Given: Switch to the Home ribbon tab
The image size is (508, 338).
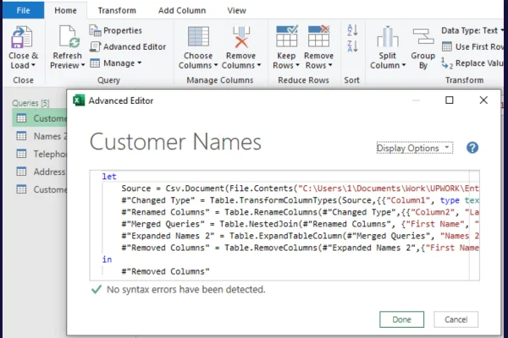Looking at the screenshot, I should click(x=65, y=10).
